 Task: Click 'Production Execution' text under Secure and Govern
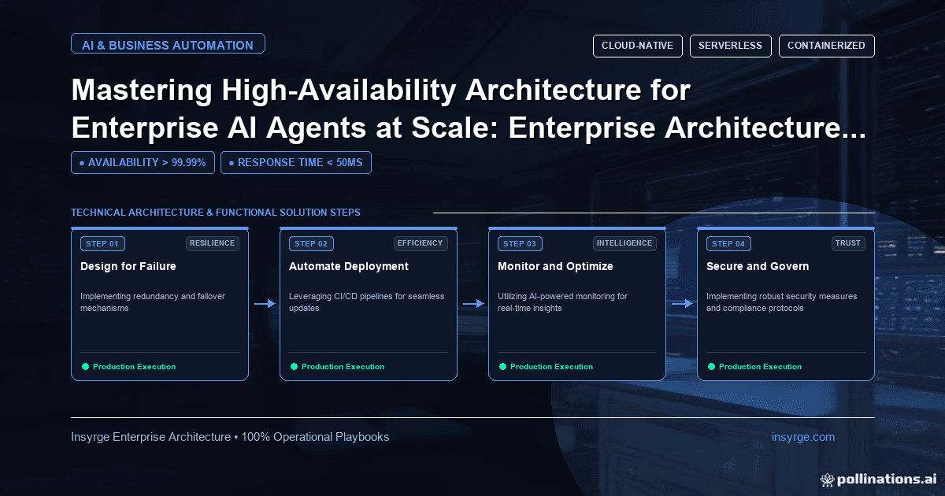tap(760, 367)
